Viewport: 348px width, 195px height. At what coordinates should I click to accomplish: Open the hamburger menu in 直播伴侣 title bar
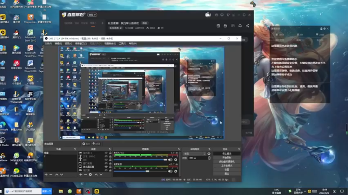point(234,15)
